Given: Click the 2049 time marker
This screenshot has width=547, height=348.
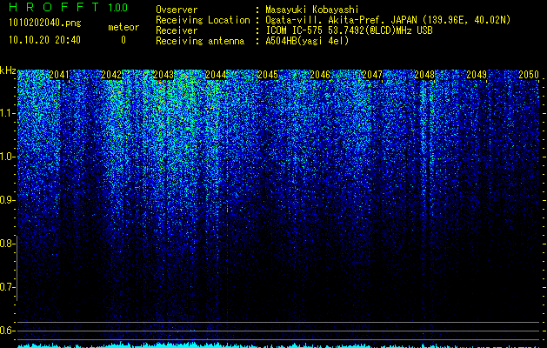Looking at the screenshot, I should (x=477, y=75).
